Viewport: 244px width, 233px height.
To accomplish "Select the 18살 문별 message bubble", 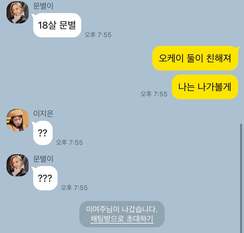I will 57,25.
